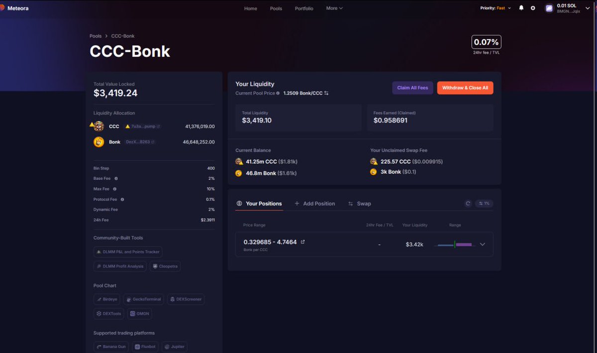
Task: Open the Pools menu item
Action: click(x=276, y=8)
